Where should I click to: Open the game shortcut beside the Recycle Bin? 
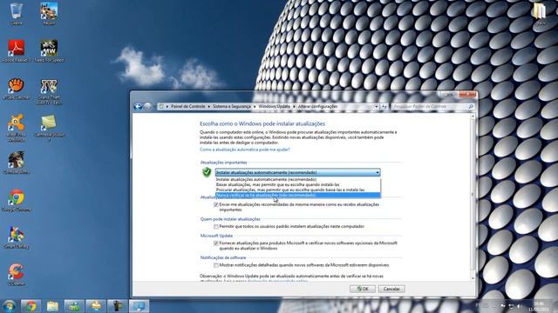coord(49,14)
